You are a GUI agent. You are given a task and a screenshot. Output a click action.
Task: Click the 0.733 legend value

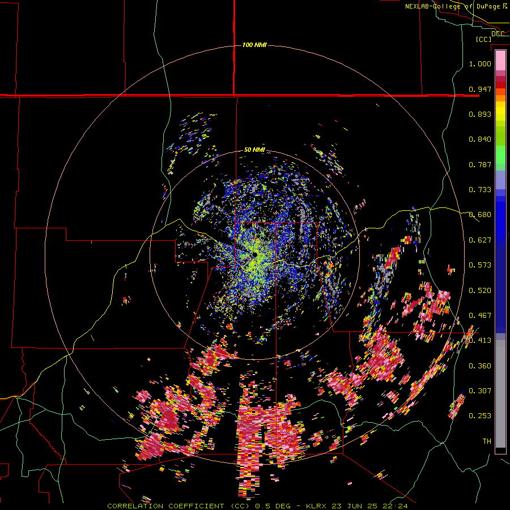[x=480, y=190]
